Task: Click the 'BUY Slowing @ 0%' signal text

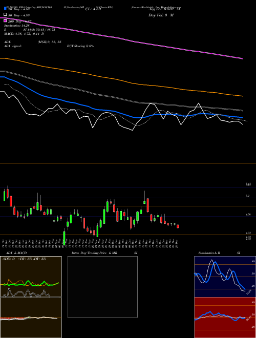Action: click(x=80, y=46)
